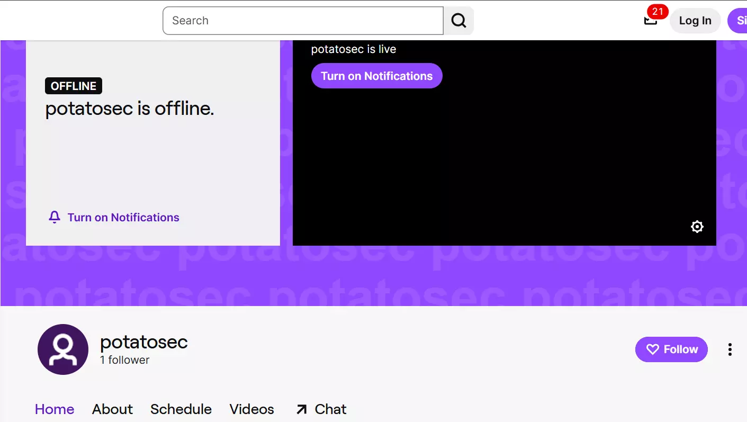Click 'potatosec is offline.' text

tap(130, 109)
